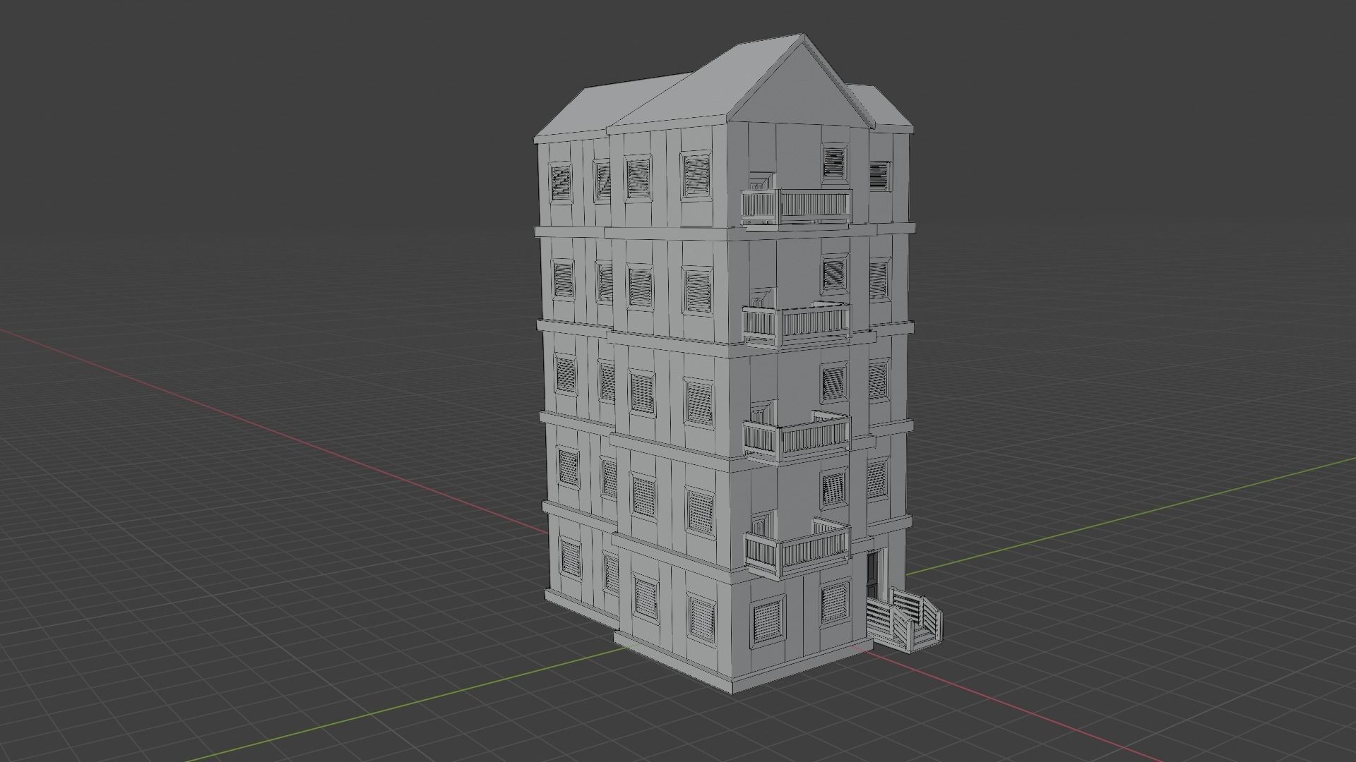Select the lowest balcony above the entrance

click(x=798, y=549)
